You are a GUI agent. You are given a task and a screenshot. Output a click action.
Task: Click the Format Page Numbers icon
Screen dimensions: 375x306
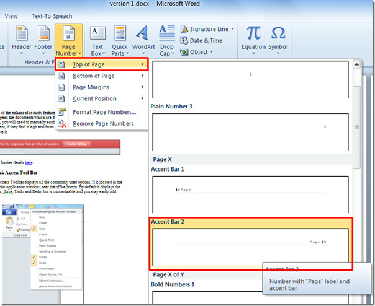point(62,112)
